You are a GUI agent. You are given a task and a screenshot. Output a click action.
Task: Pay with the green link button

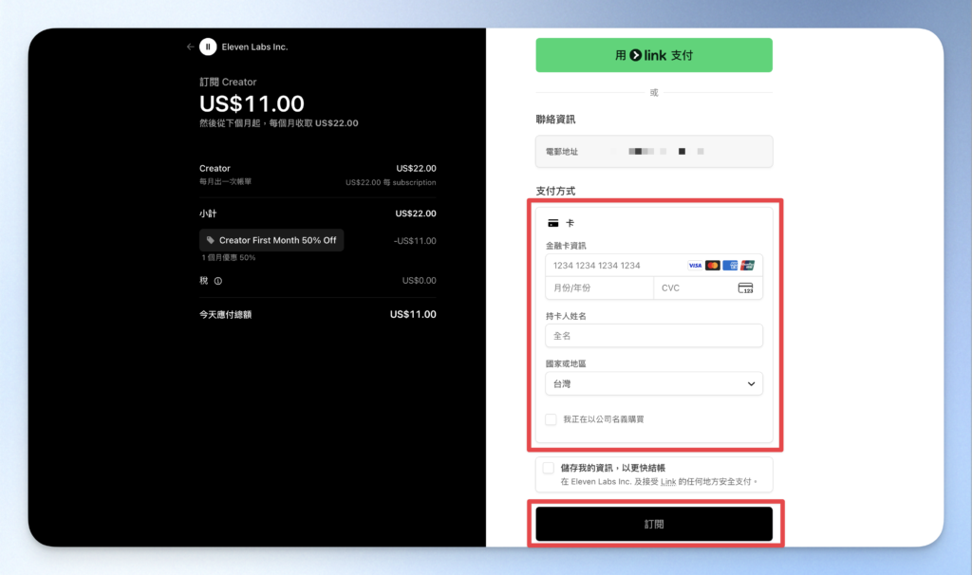[x=654, y=55]
